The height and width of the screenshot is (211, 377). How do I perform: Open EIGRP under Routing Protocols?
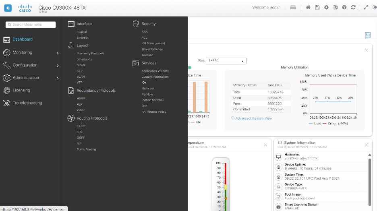click(x=81, y=126)
